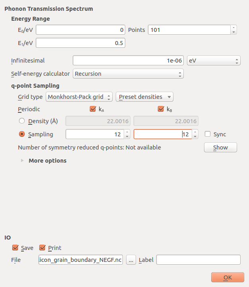Confirm with the OK button

click(x=228, y=277)
